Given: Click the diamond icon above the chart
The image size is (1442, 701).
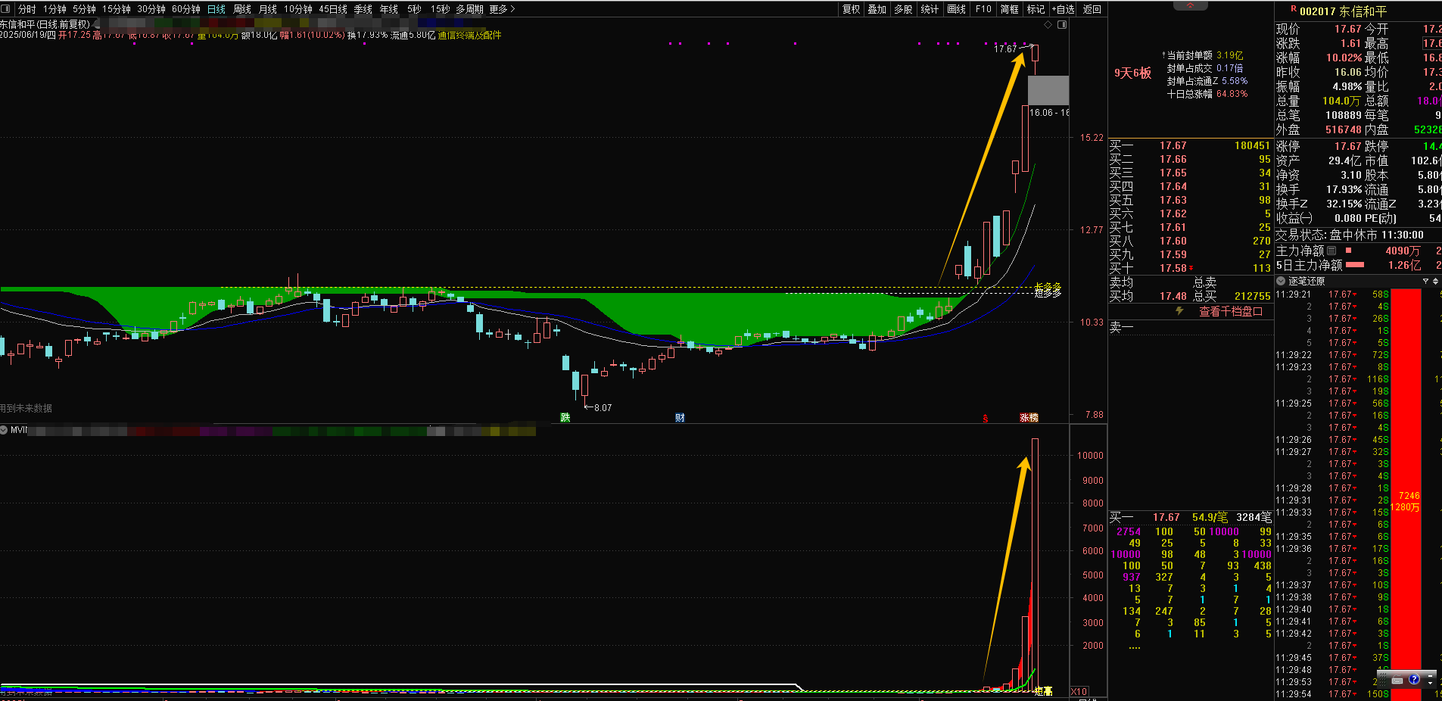Looking at the screenshot, I should pos(1048,24).
